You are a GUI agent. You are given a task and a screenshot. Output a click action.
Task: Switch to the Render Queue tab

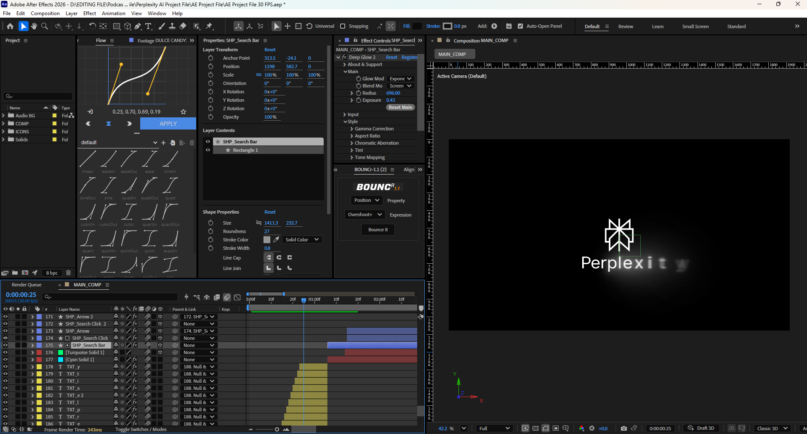pyautogui.click(x=27, y=285)
